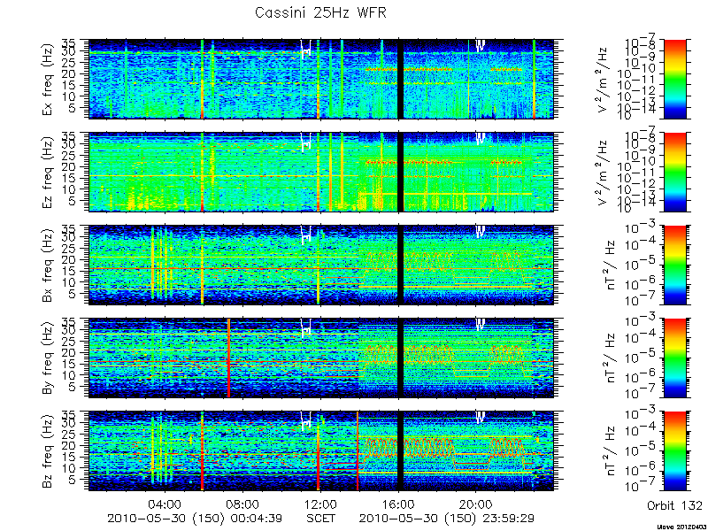Click the 04:00 time axis label
This screenshot has width=708, height=531.
[165, 504]
